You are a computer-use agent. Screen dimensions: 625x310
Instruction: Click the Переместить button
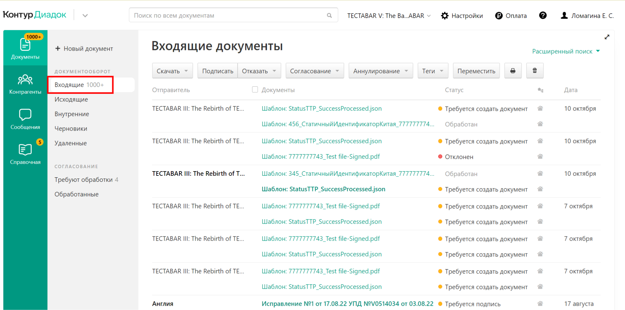pyautogui.click(x=476, y=71)
